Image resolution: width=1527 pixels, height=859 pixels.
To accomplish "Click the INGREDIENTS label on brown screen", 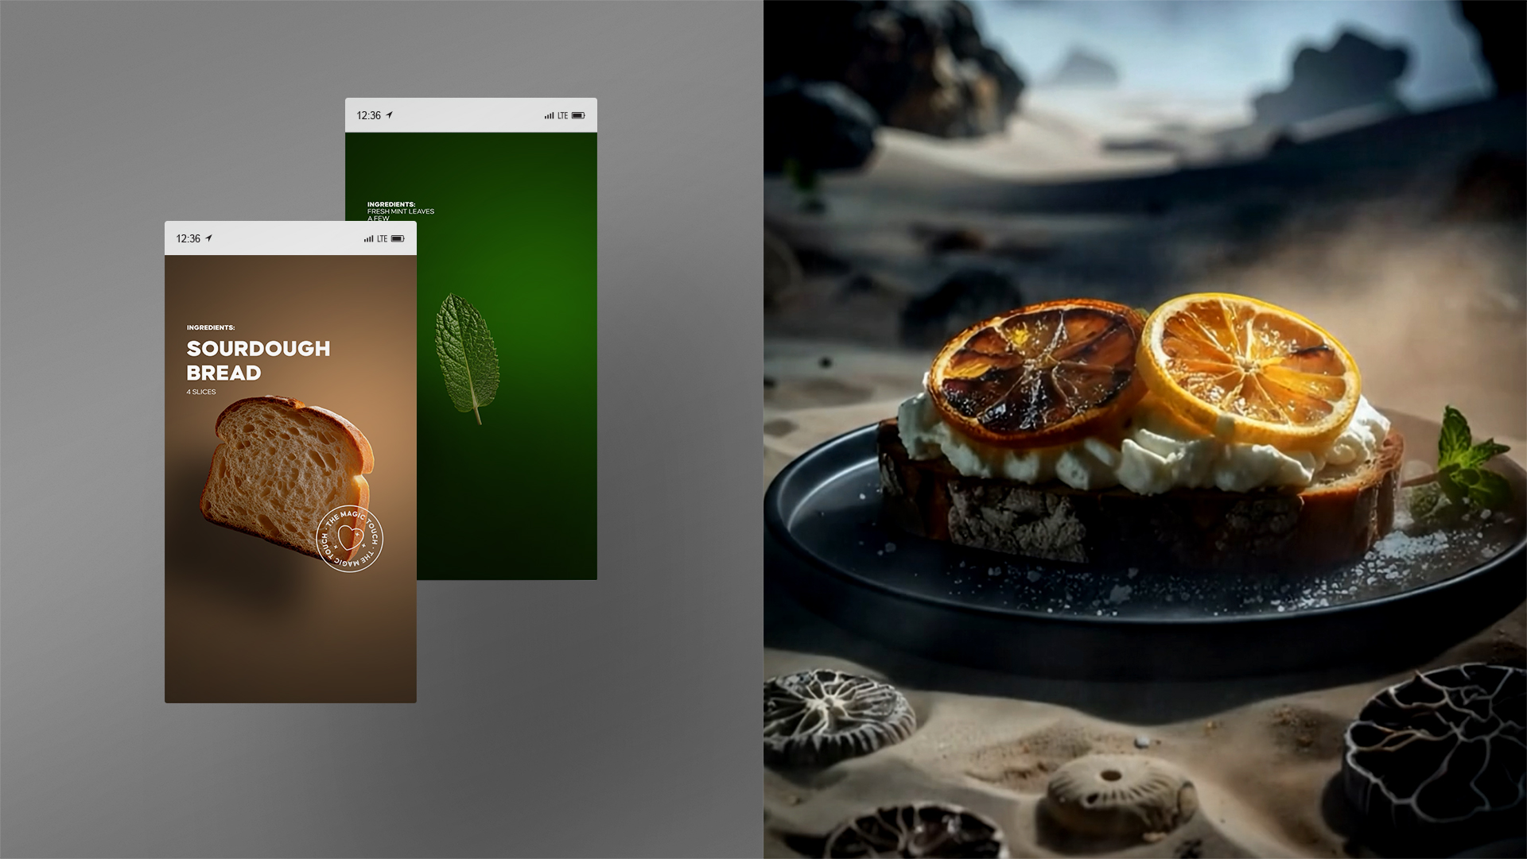I will 211,327.
